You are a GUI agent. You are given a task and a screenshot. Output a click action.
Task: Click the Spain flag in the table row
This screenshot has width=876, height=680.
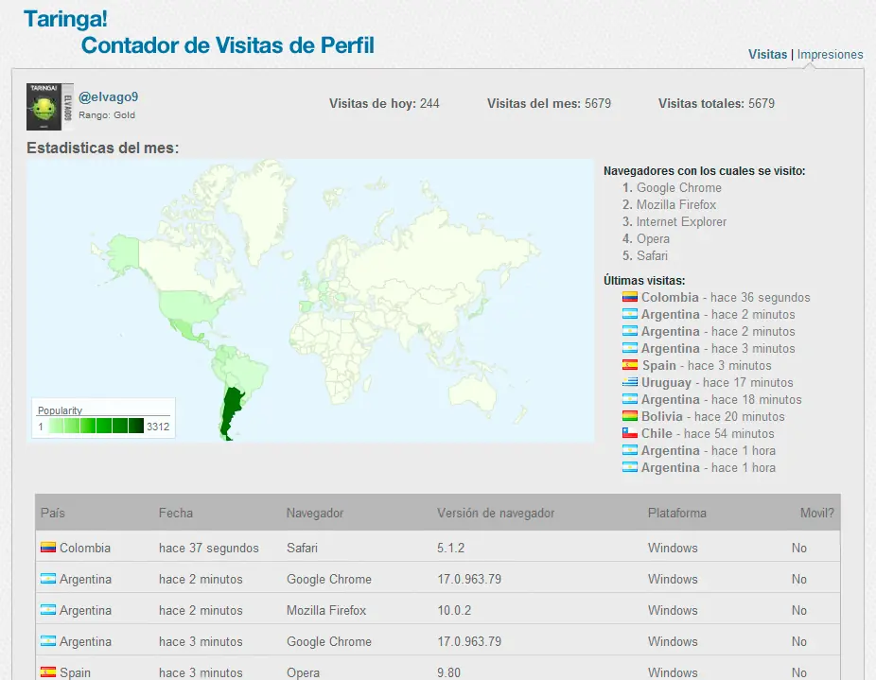(48, 672)
